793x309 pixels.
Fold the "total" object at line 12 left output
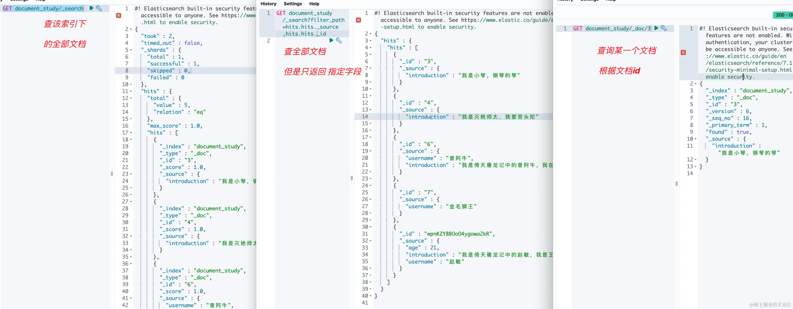coord(131,98)
